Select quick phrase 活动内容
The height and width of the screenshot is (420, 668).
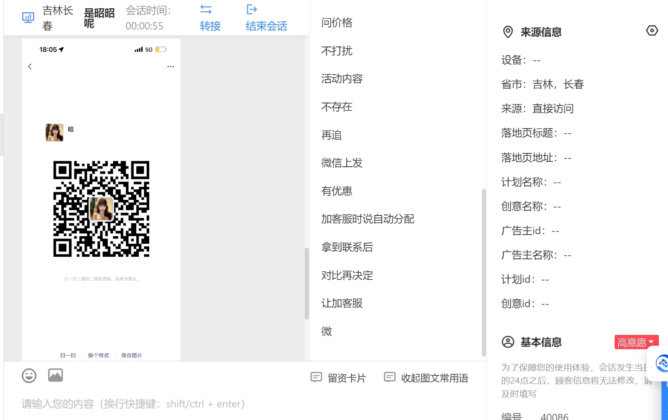coord(342,79)
